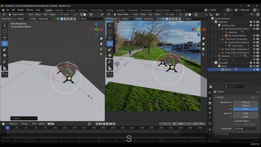Open the Object properties tab icon
The height and width of the screenshot is (147, 261).
pyautogui.click(x=210, y=129)
